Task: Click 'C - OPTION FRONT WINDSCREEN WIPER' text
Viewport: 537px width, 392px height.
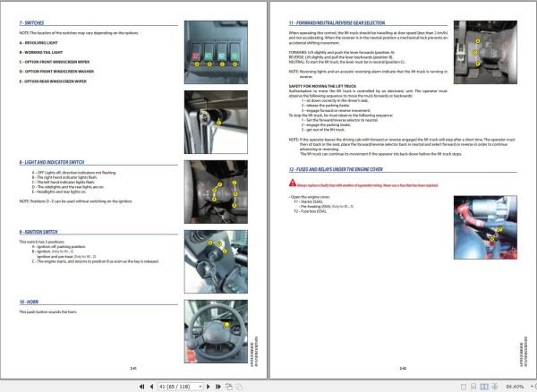Action: click(x=55, y=62)
